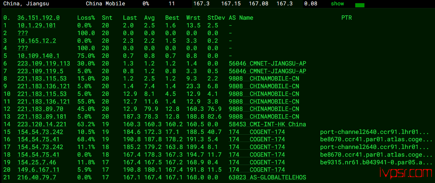
Task: Open the 10.165.12.2 address link
Action: coord(37,41)
